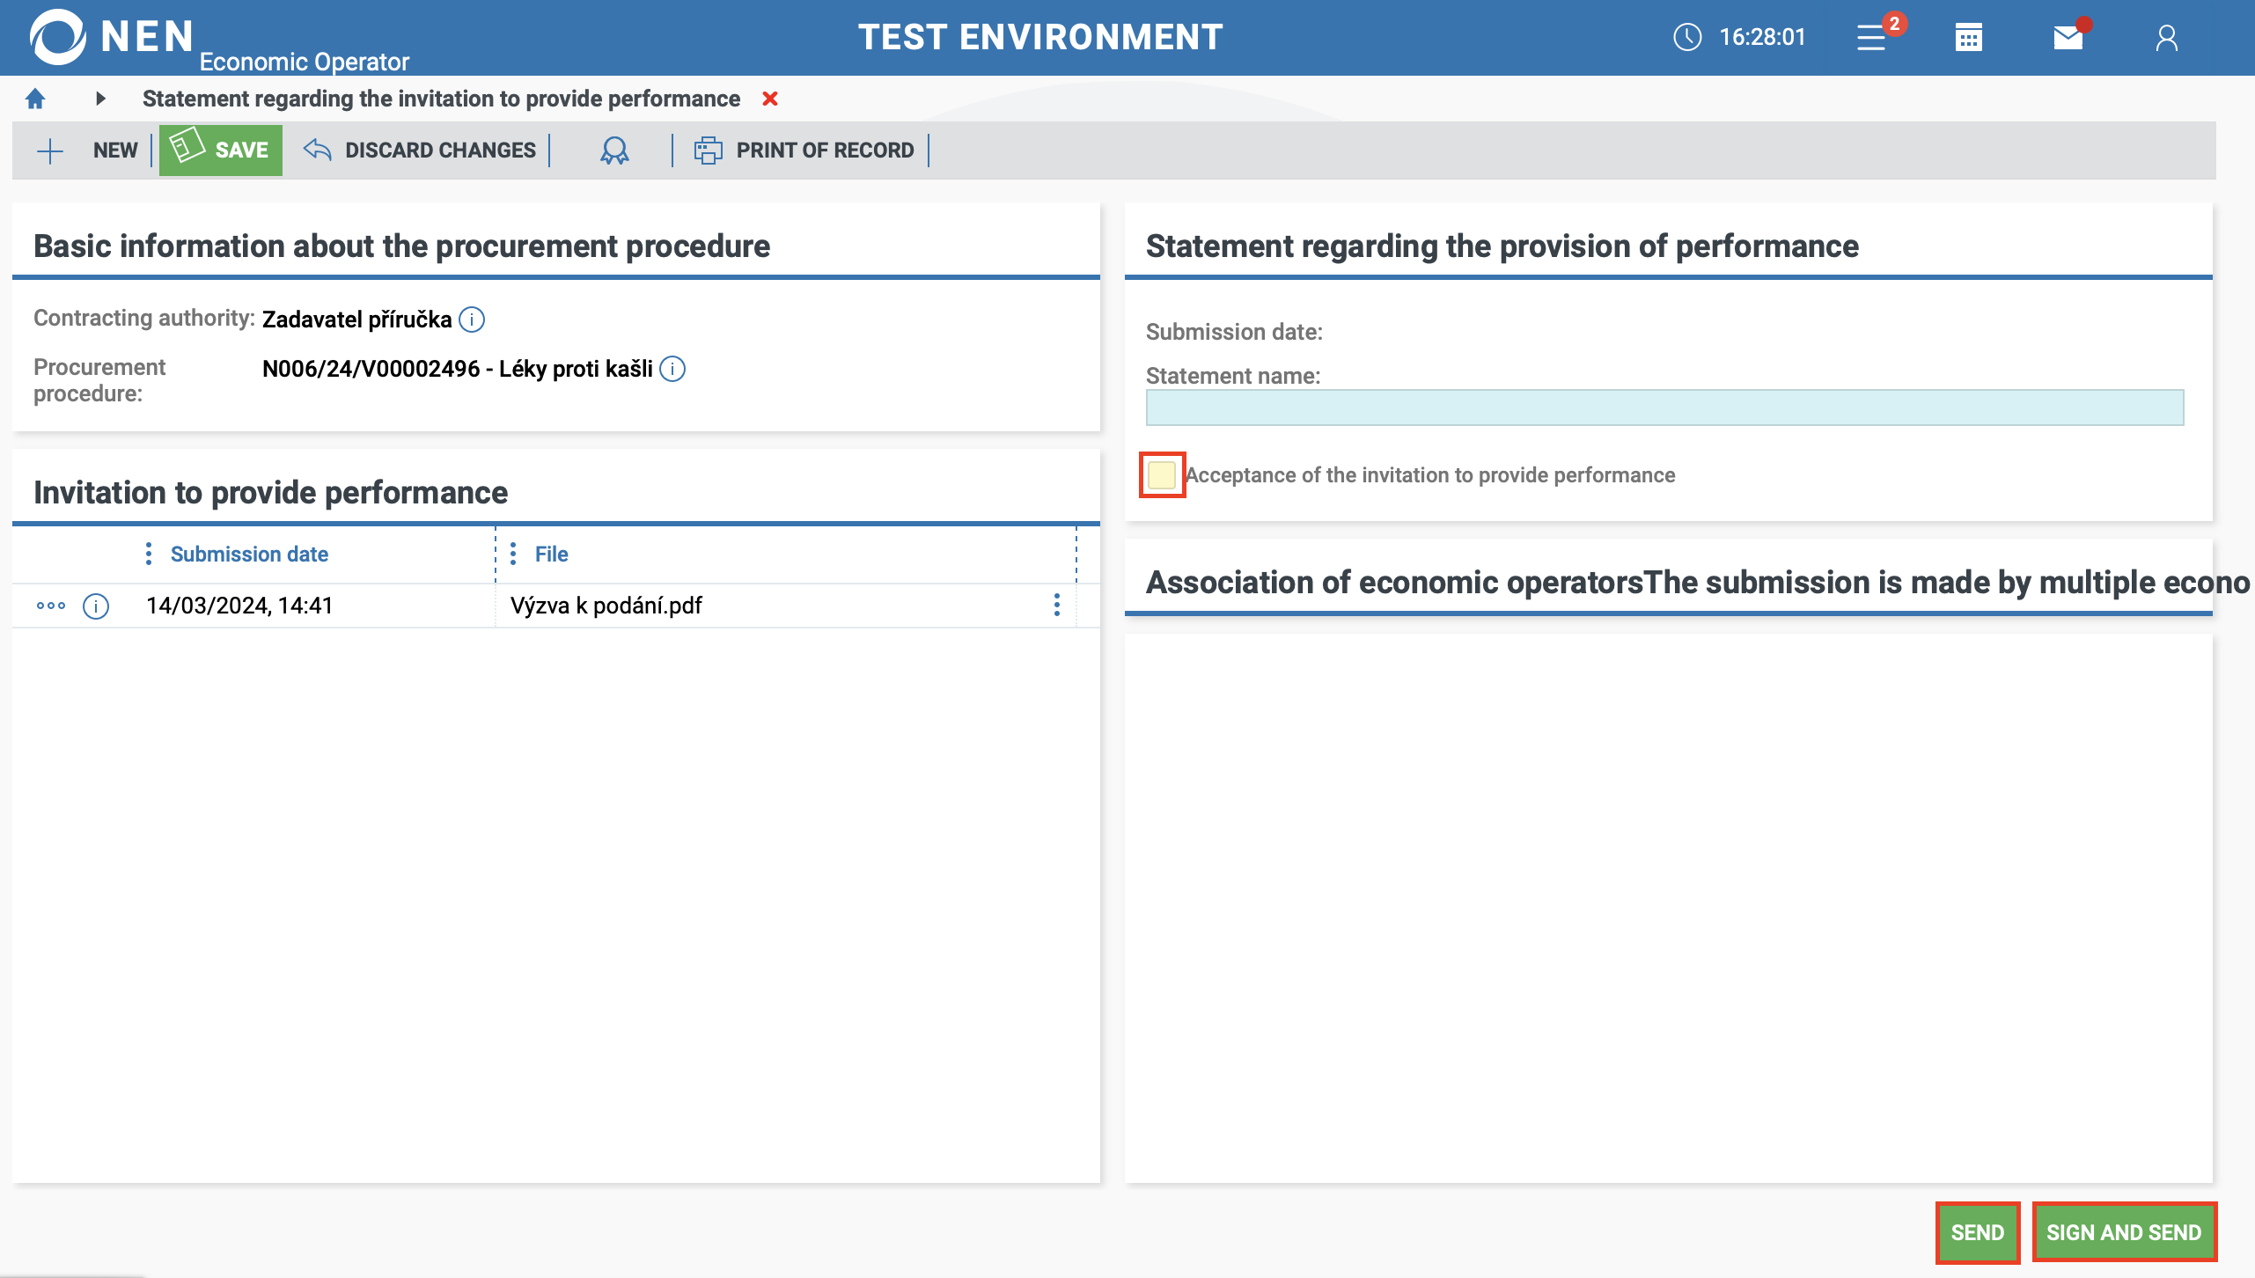Open File column options menu

click(x=513, y=554)
